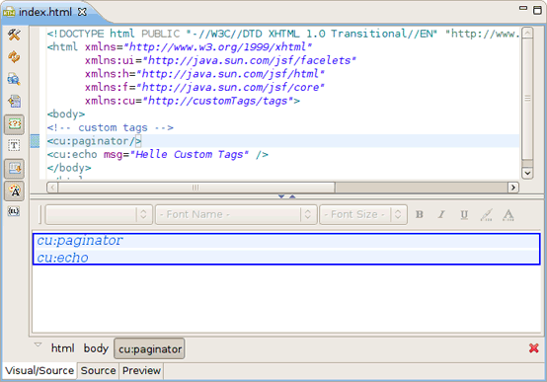Click the </body> closing tag in source
The height and width of the screenshot is (382, 547).
click(x=69, y=168)
